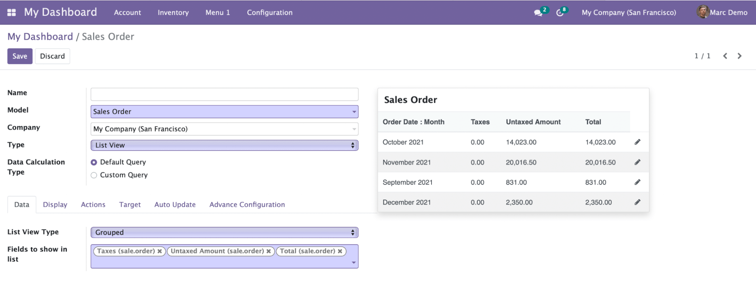
Task: Click the 20,016.50 Total cell
Action: coord(601,162)
